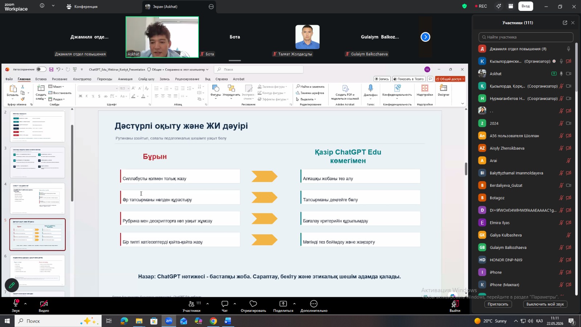
Task: Click Показать в Teams button
Action: click(x=409, y=79)
